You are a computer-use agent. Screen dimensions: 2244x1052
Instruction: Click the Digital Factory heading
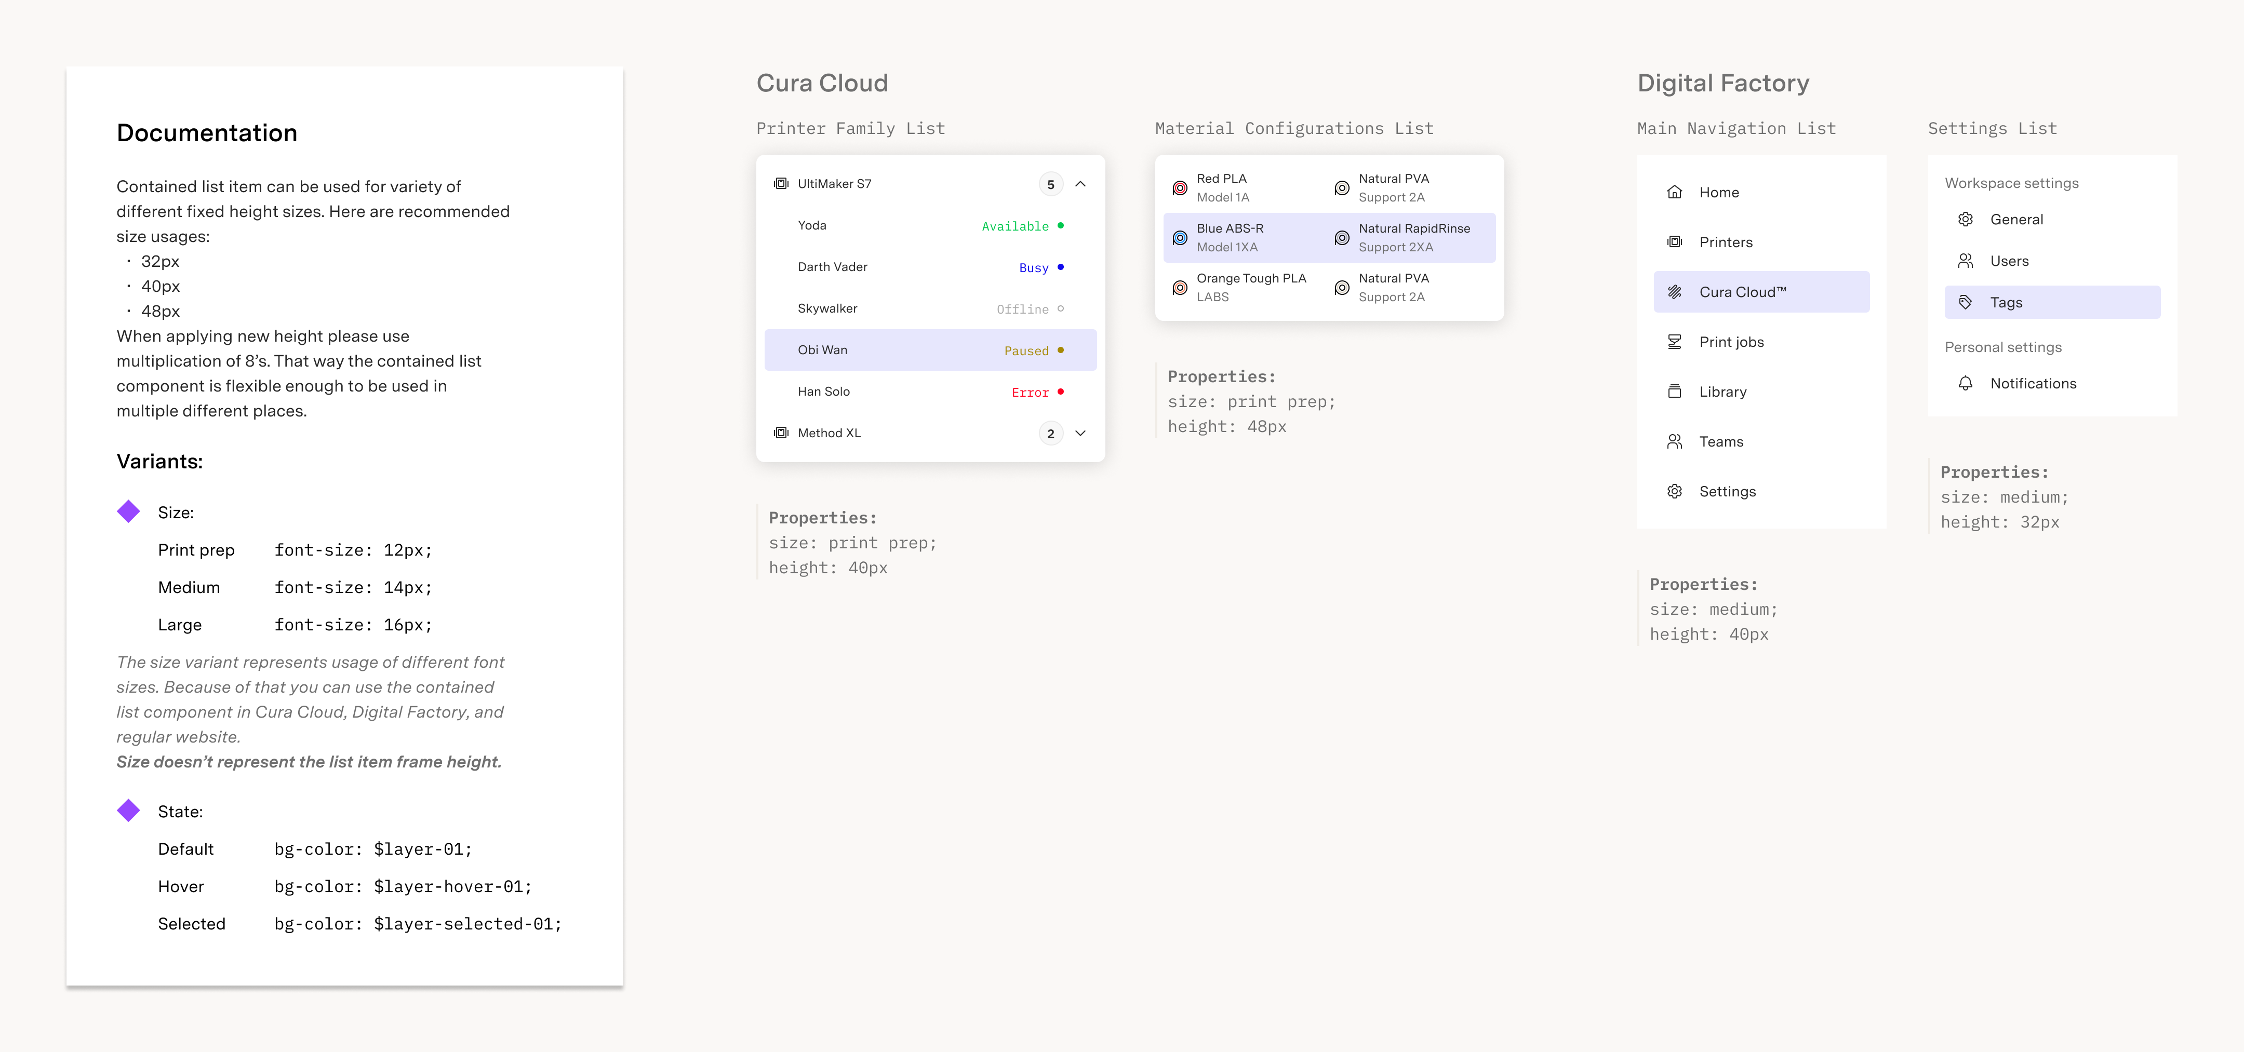1723,83
